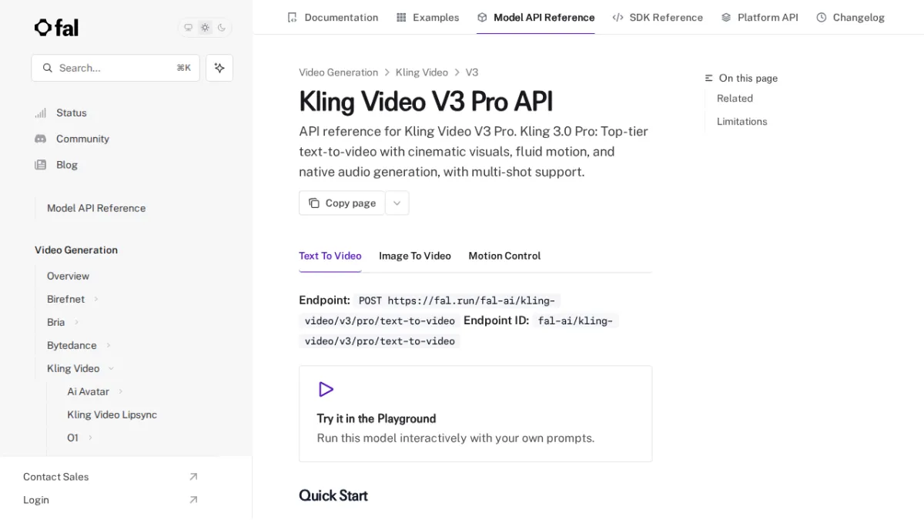This screenshot has height=520, width=924.
Task: Click the Contact Sales external arrow icon
Action: coord(193,477)
